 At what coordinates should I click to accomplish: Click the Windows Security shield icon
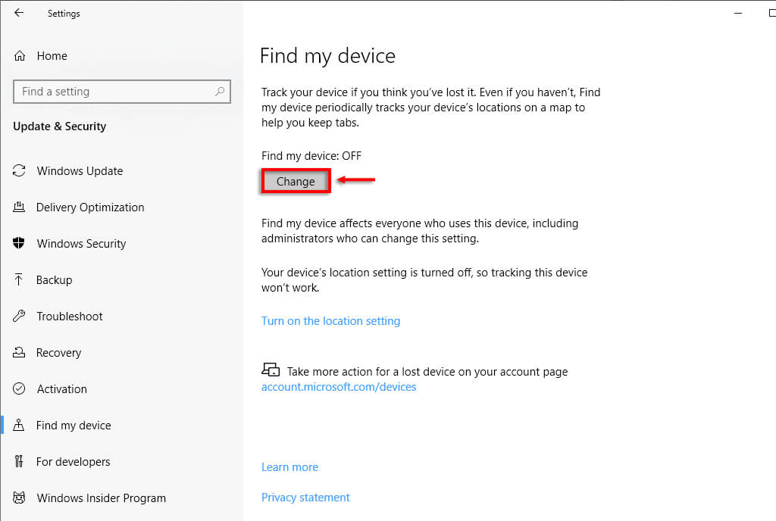point(20,244)
